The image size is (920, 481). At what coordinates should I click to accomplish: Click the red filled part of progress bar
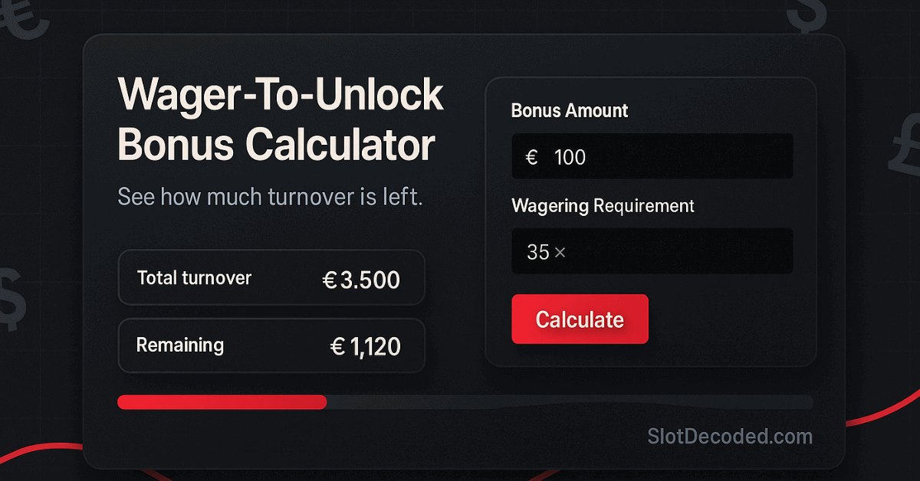click(222, 402)
